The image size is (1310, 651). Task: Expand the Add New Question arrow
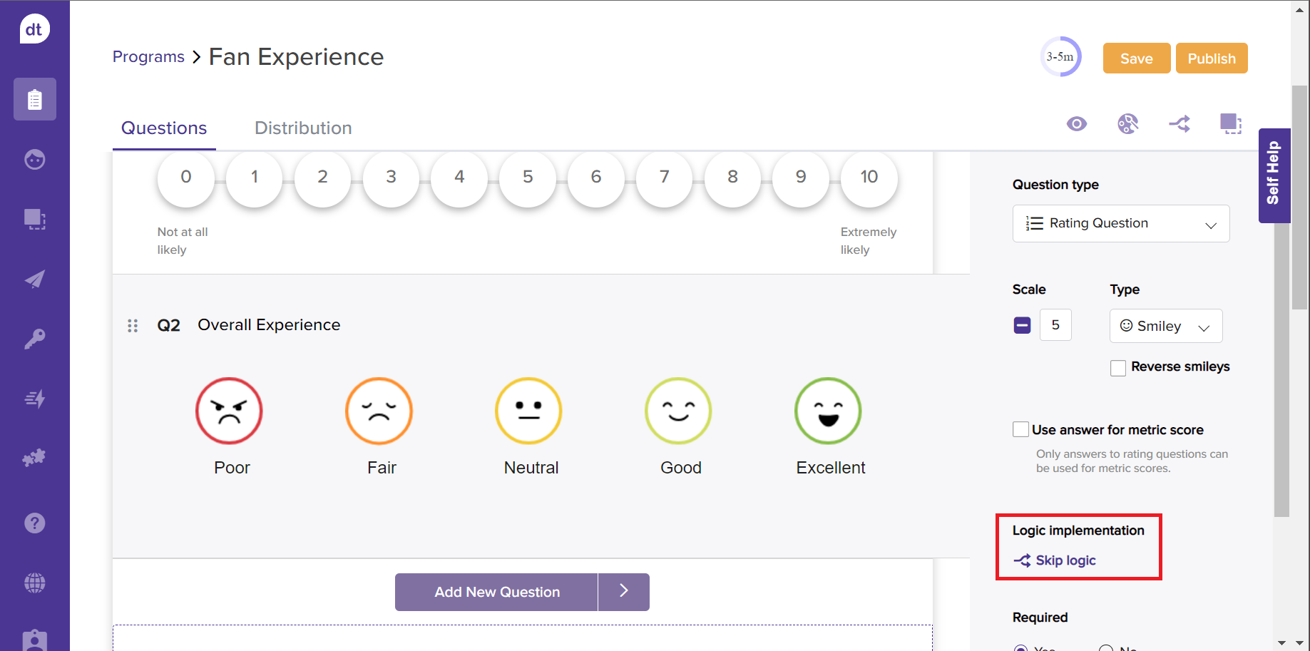(x=623, y=592)
